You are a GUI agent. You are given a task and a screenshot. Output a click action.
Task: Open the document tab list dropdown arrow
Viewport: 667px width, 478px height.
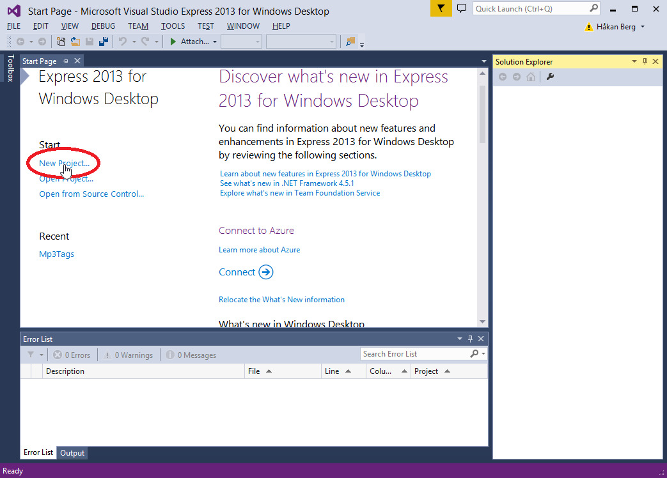click(x=483, y=61)
